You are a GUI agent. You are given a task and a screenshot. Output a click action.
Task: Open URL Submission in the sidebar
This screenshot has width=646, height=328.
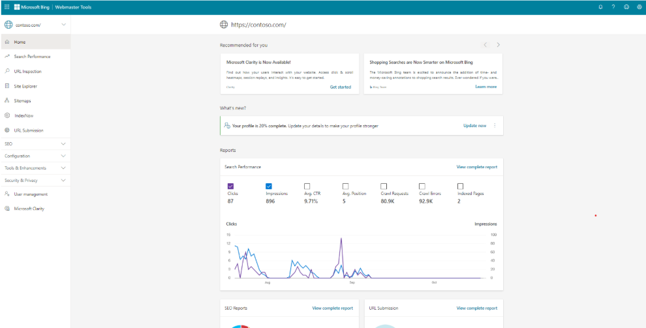(x=35, y=130)
